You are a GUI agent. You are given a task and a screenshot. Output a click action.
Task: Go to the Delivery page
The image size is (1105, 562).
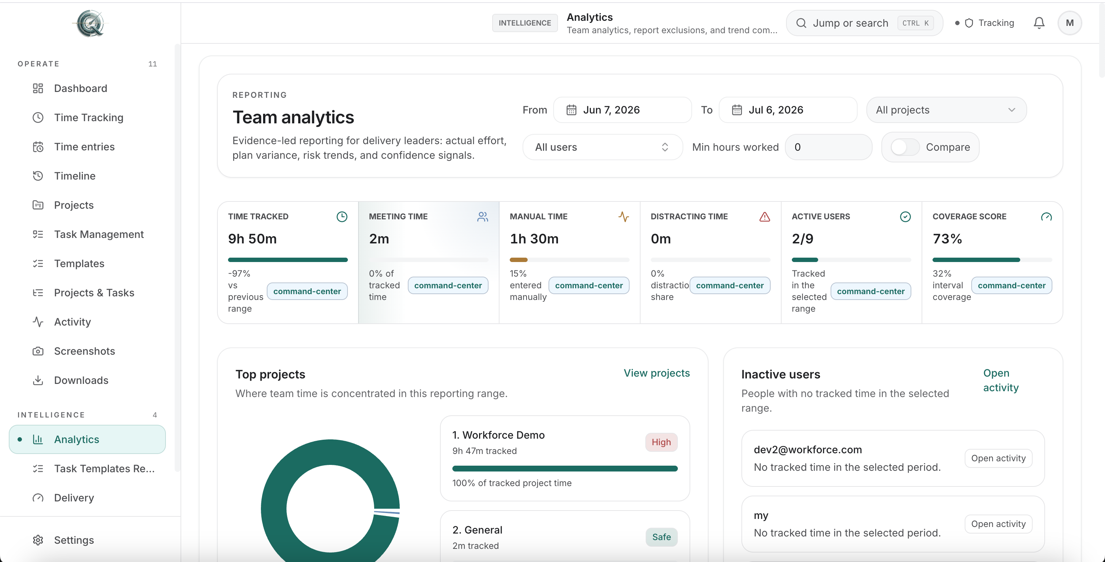87,498
